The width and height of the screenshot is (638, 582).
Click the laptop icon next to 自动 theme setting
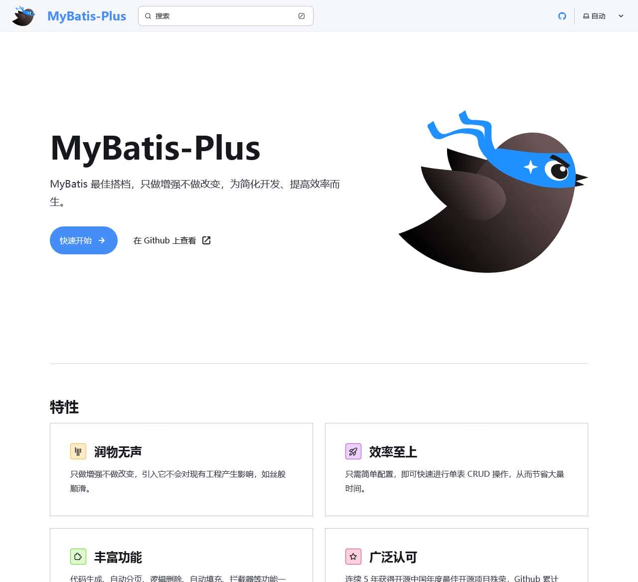pos(586,15)
